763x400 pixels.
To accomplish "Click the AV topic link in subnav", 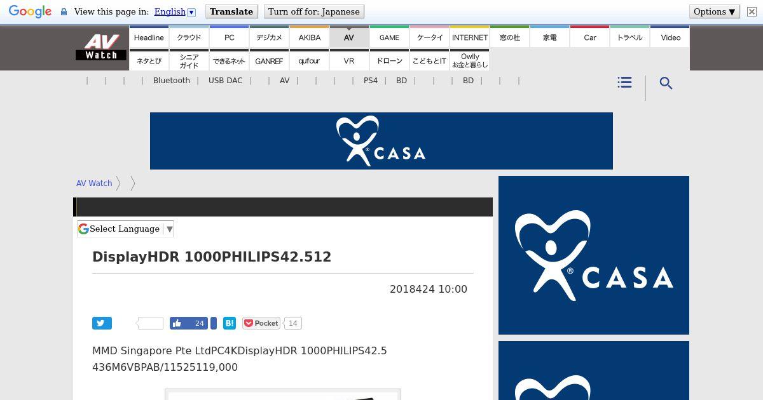I will pos(284,81).
